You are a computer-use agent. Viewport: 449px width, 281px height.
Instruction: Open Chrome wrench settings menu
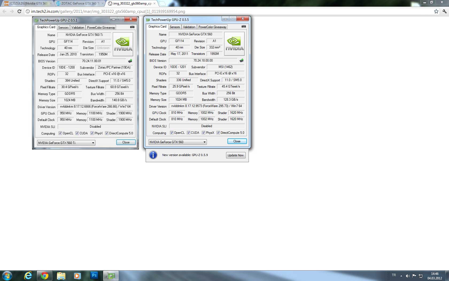[x=444, y=11]
